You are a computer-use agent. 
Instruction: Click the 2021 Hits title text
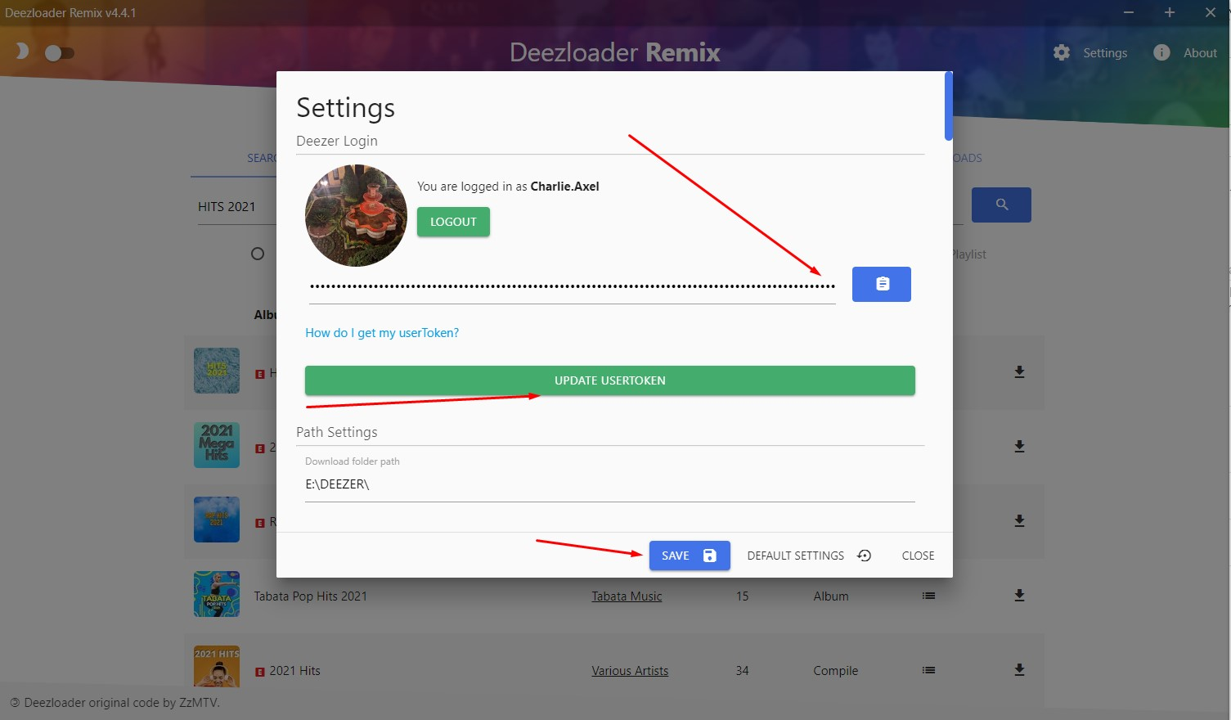(295, 671)
